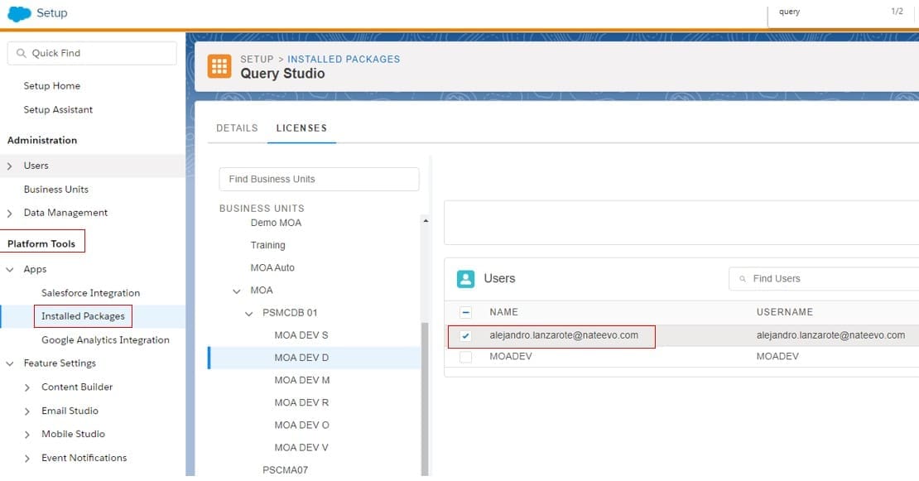Open the Installed Packages breadcrumb link

coord(344,60)
